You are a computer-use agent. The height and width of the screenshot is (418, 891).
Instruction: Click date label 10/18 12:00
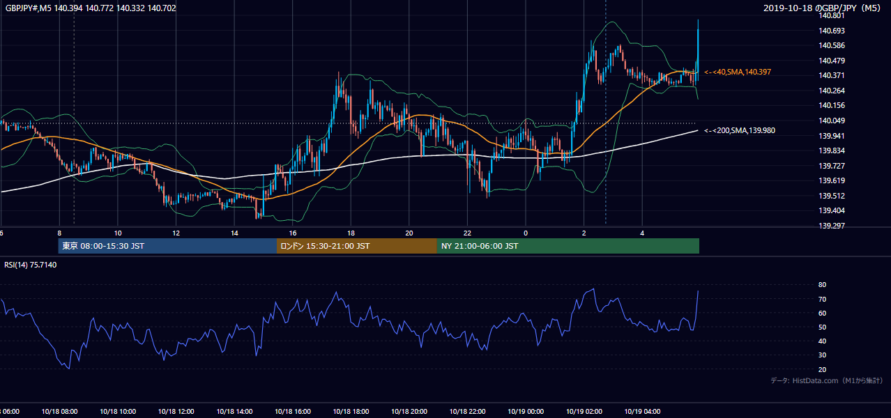click(176, 412)
